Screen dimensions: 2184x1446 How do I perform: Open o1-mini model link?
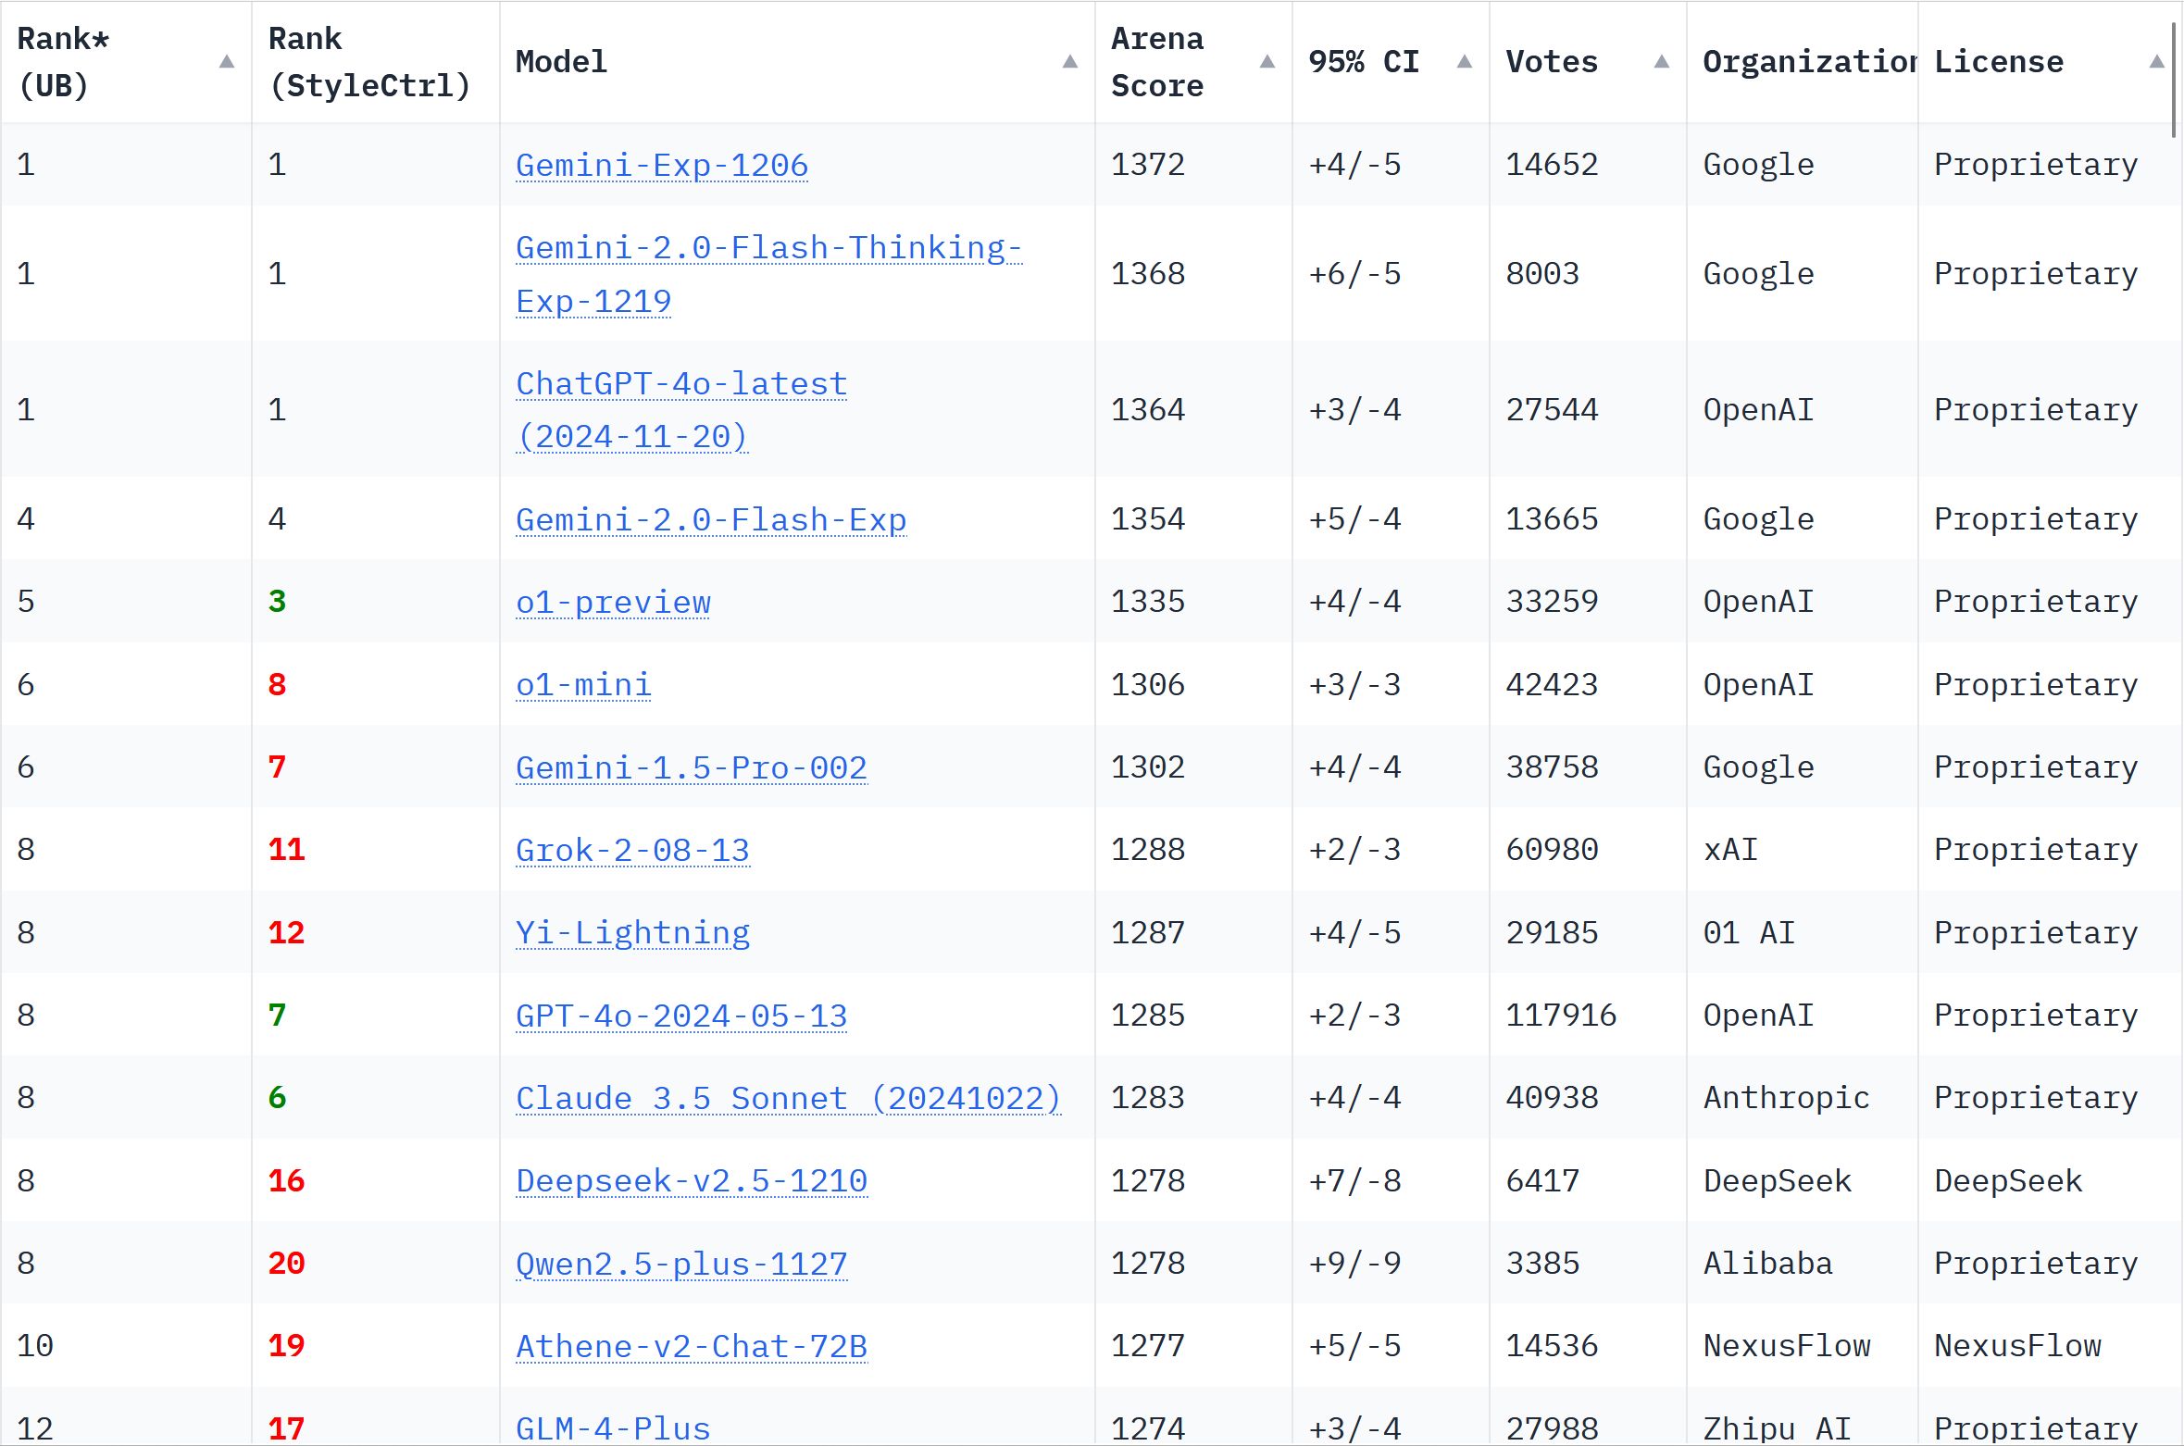(583, 685)
